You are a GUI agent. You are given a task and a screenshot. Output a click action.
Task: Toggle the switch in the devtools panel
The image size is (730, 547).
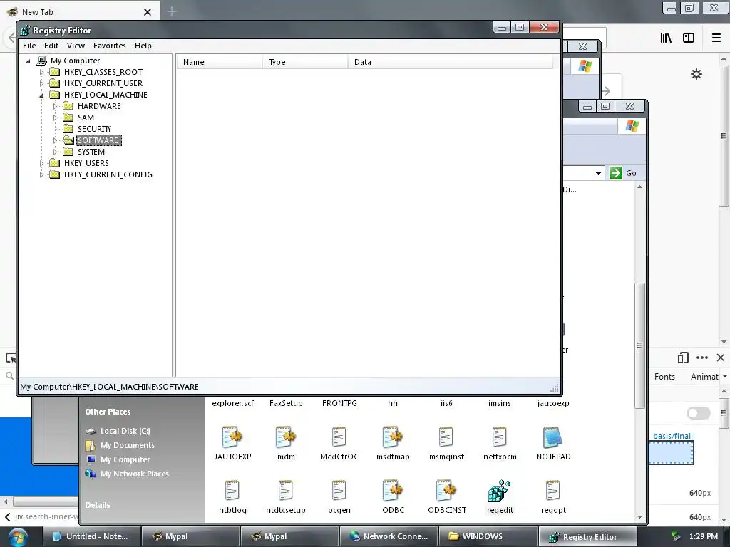coord(699,413)
